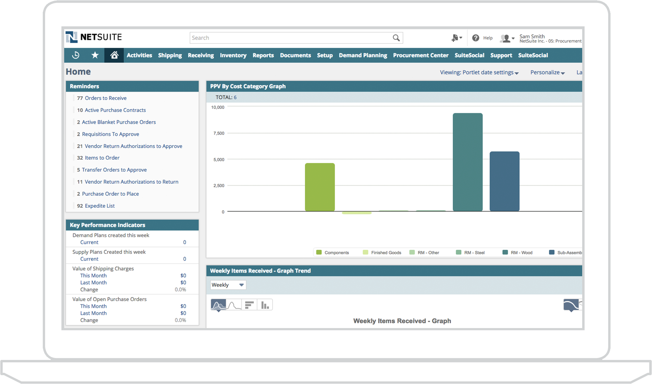Viewport: 652px width, 384px height.
Task: Switch to vertical column chart icon
Action: tap(265, 305)
